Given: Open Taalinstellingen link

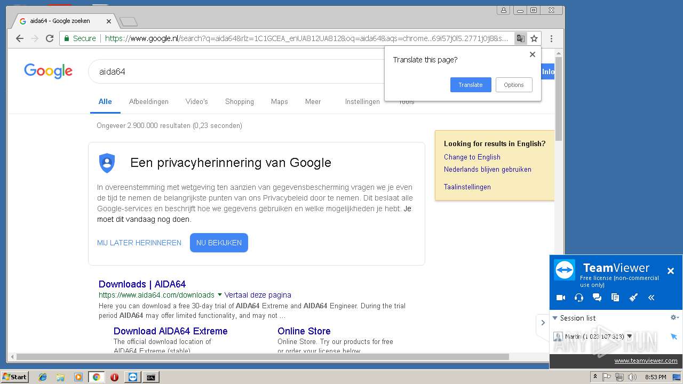Looking at the screenshot, I should tap(467, 187).
